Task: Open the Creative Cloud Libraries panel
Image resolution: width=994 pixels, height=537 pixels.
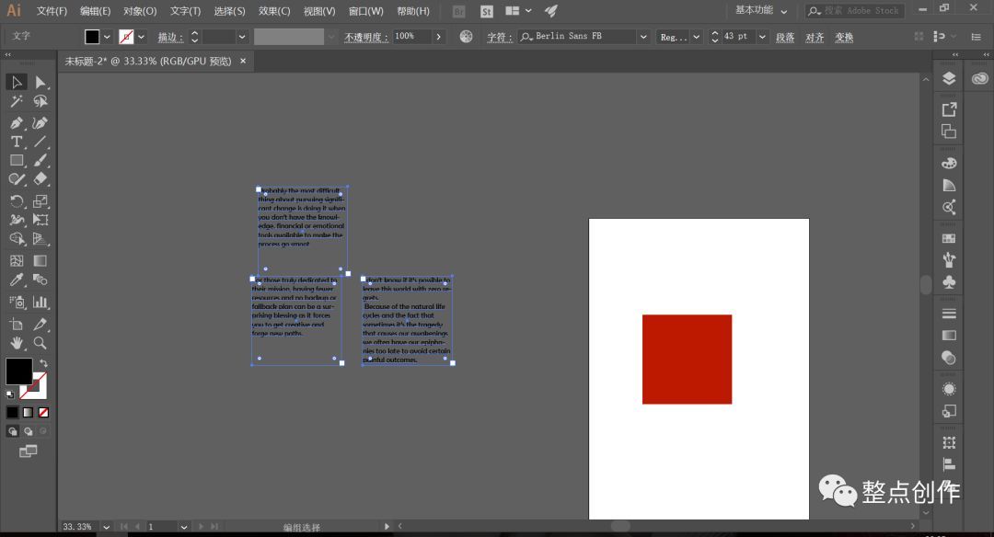Action: (x=979, y=78)
